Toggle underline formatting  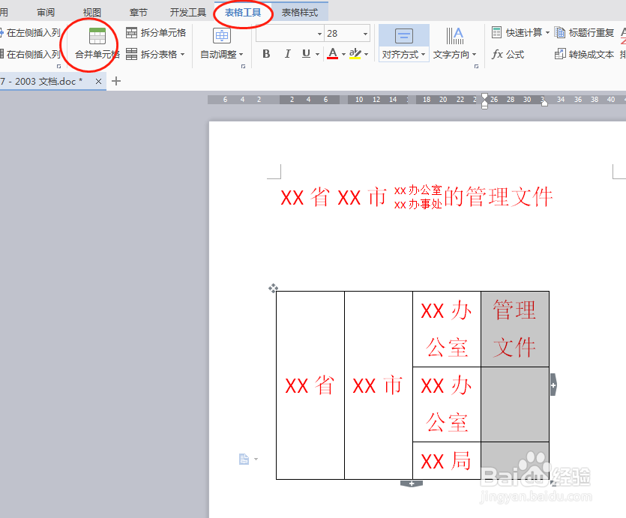click(x=306, y=54)
